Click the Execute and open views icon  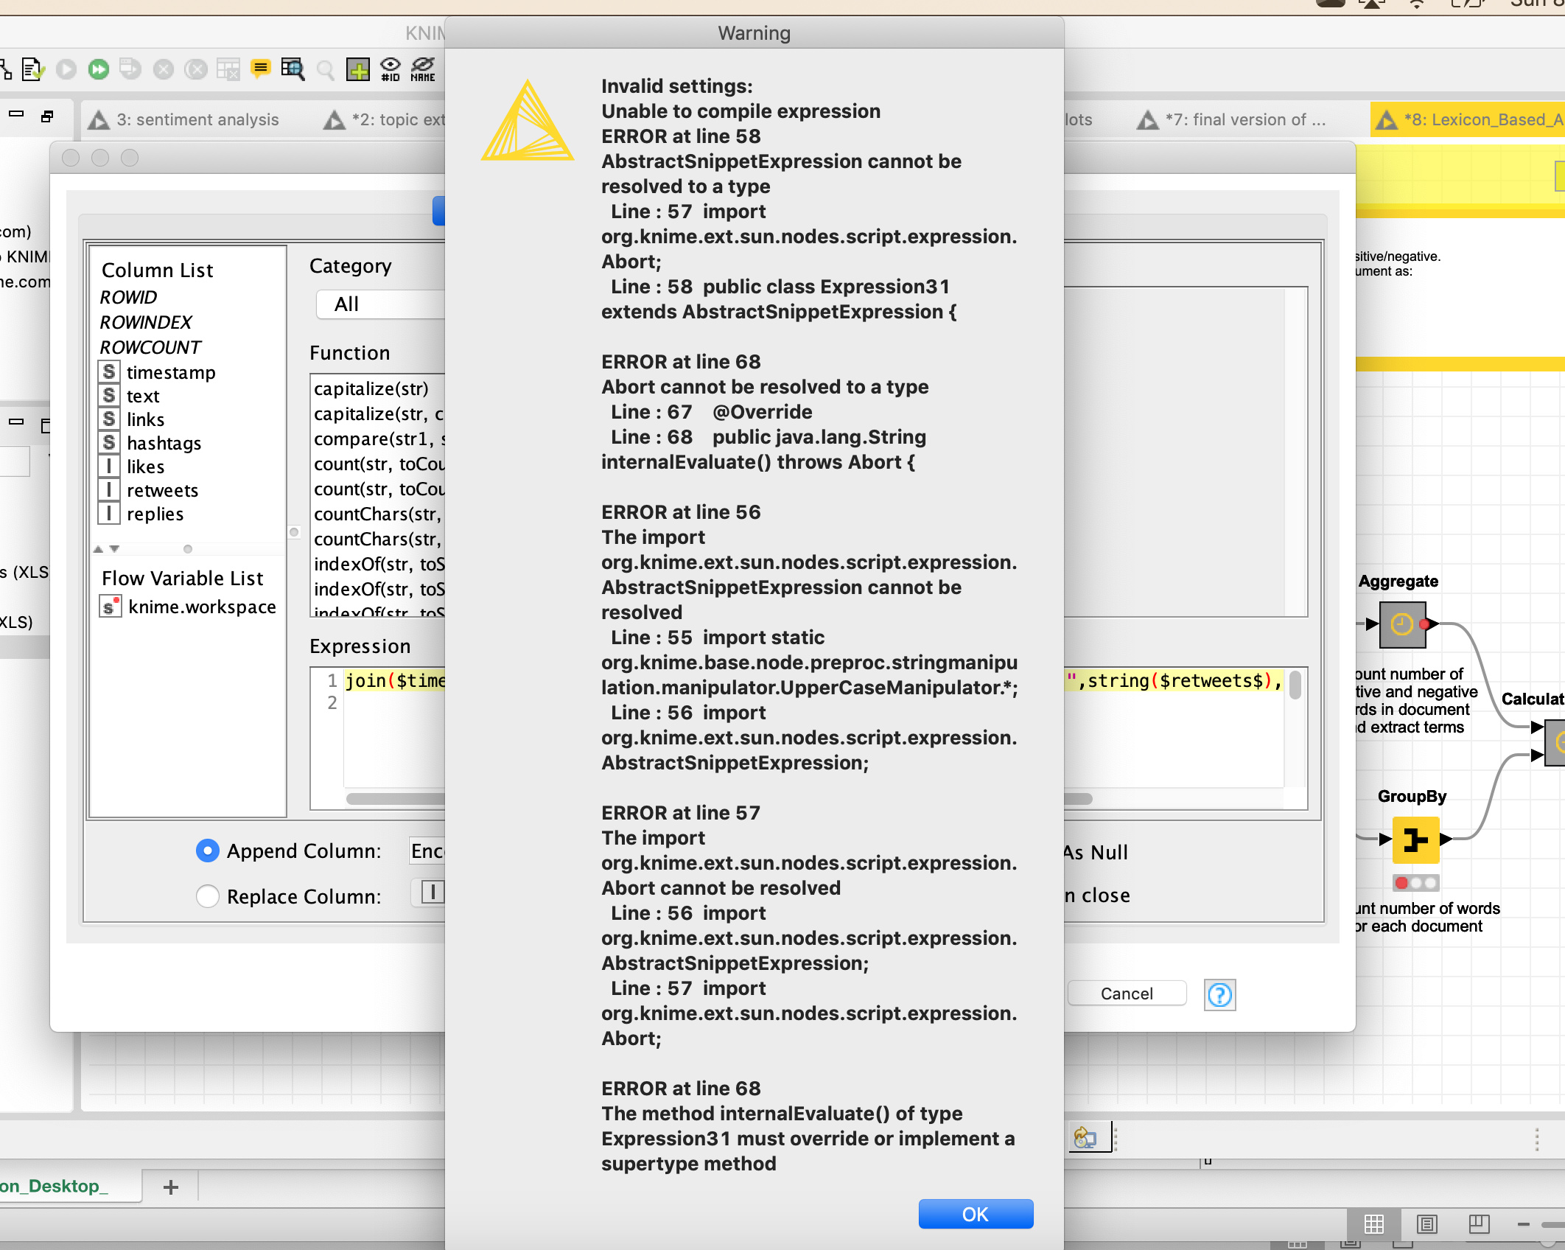tap(130, 69)
